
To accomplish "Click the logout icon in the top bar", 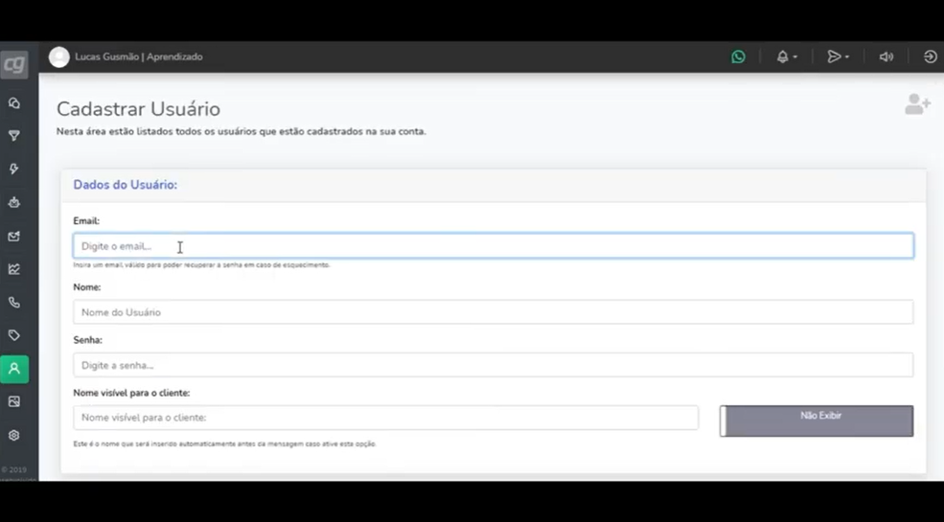I will coord(931,57).
